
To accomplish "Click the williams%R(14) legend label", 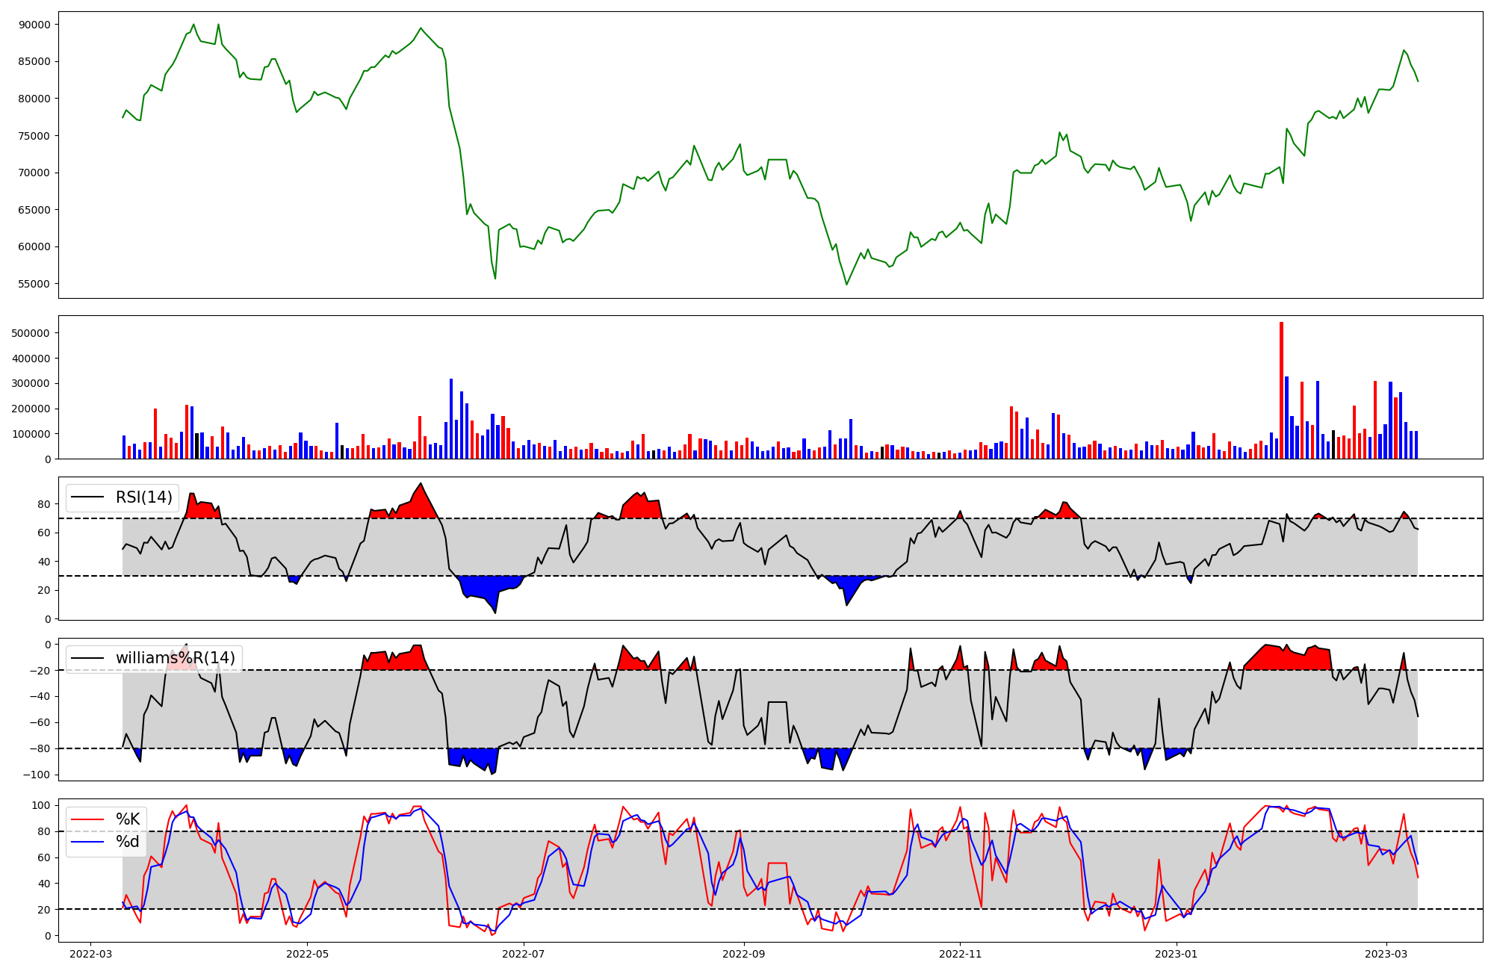I will 175,658.
